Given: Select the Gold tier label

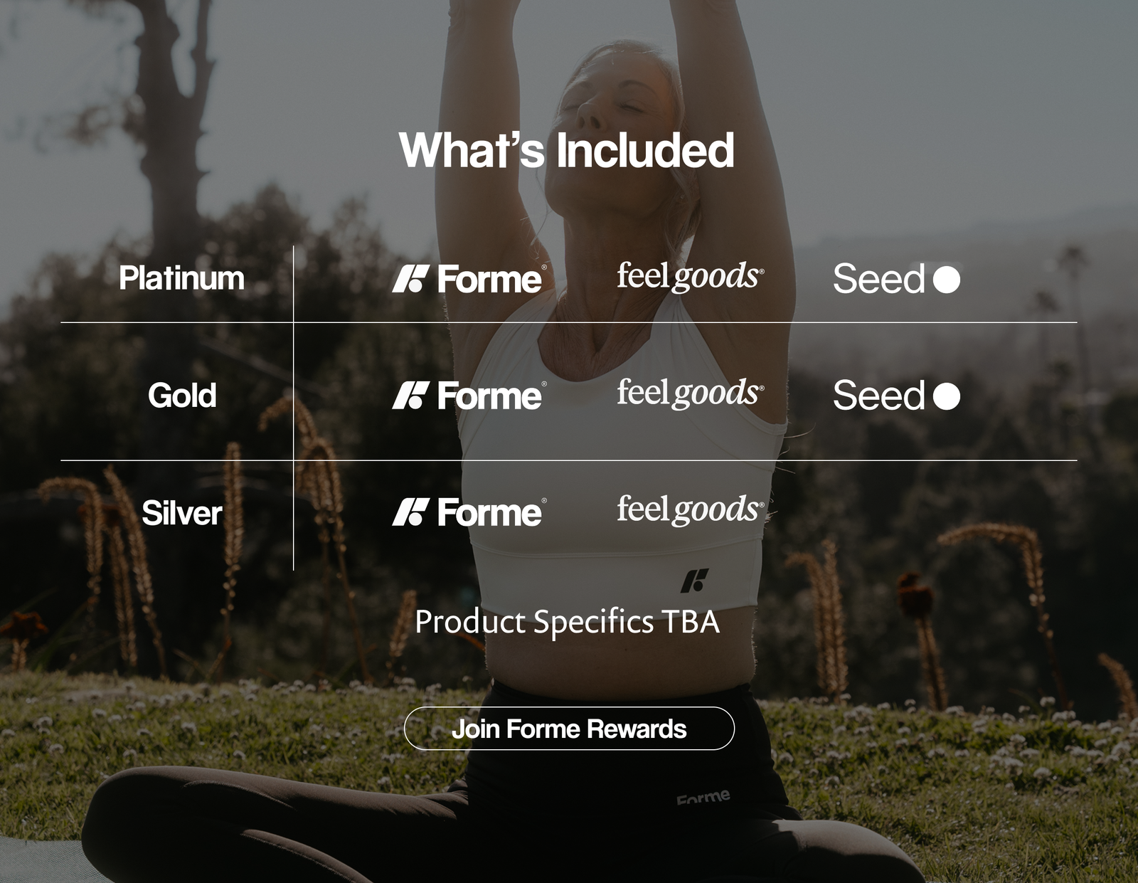Looking at the screenshot, I should click(182, 396).
